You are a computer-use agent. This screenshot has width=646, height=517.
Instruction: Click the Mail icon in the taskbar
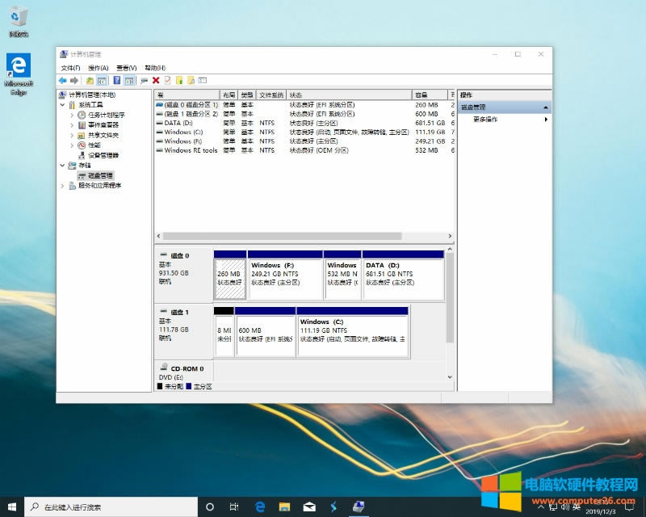coord(309,506)
